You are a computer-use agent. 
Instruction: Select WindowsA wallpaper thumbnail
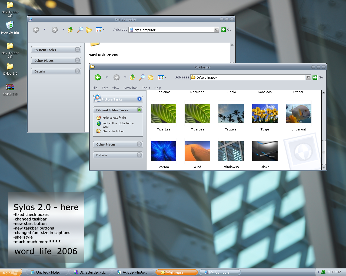click(x=231, y=151)
